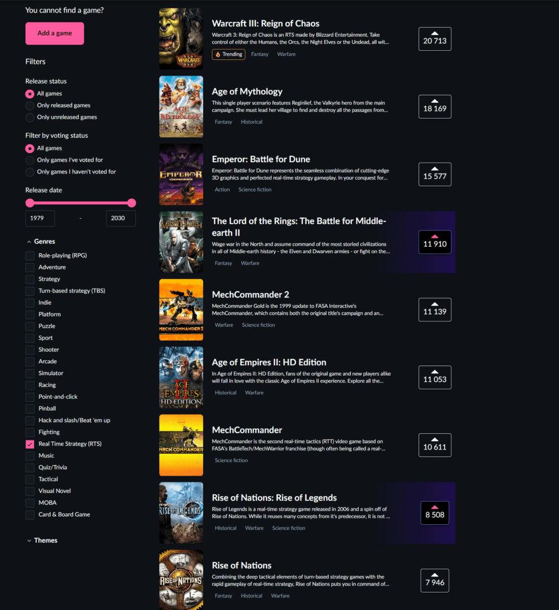Check the Indie genre box
Screen dimensions: 559x610
pos(29,303)
